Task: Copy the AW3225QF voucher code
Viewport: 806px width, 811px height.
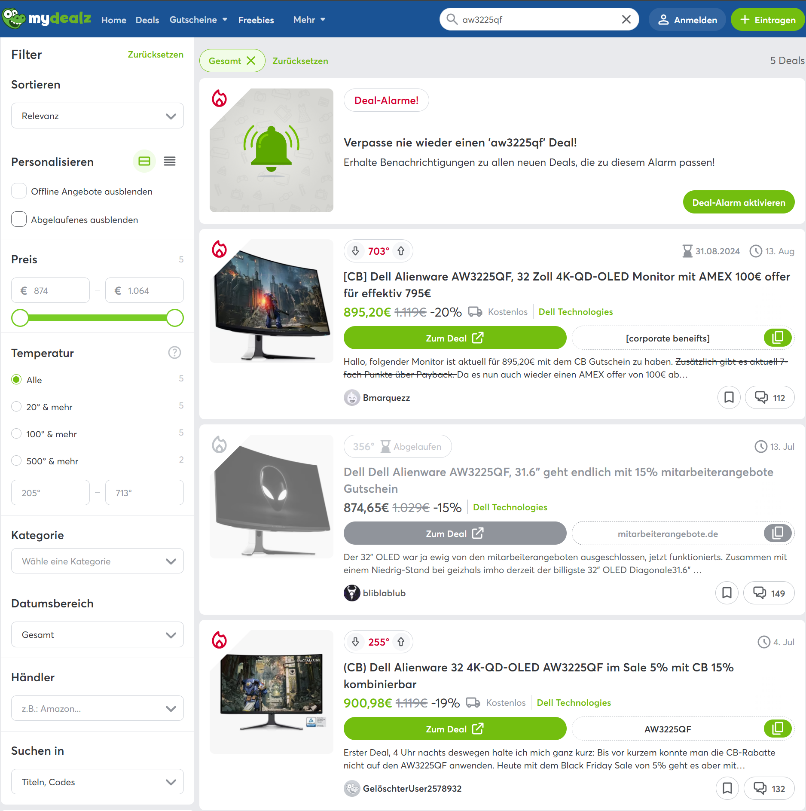Action: [x=778, y=729]
